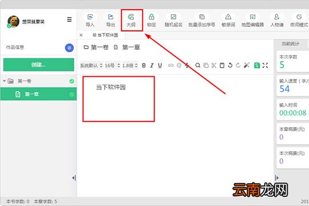Click the green checkmark beside 第一卷
Viewport: 309px width, 206px height.
click(72, 81)
